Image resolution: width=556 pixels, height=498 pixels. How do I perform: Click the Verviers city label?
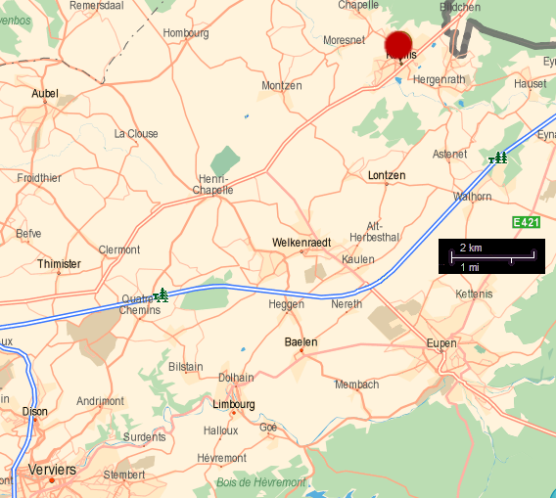(x=52, y=470)
